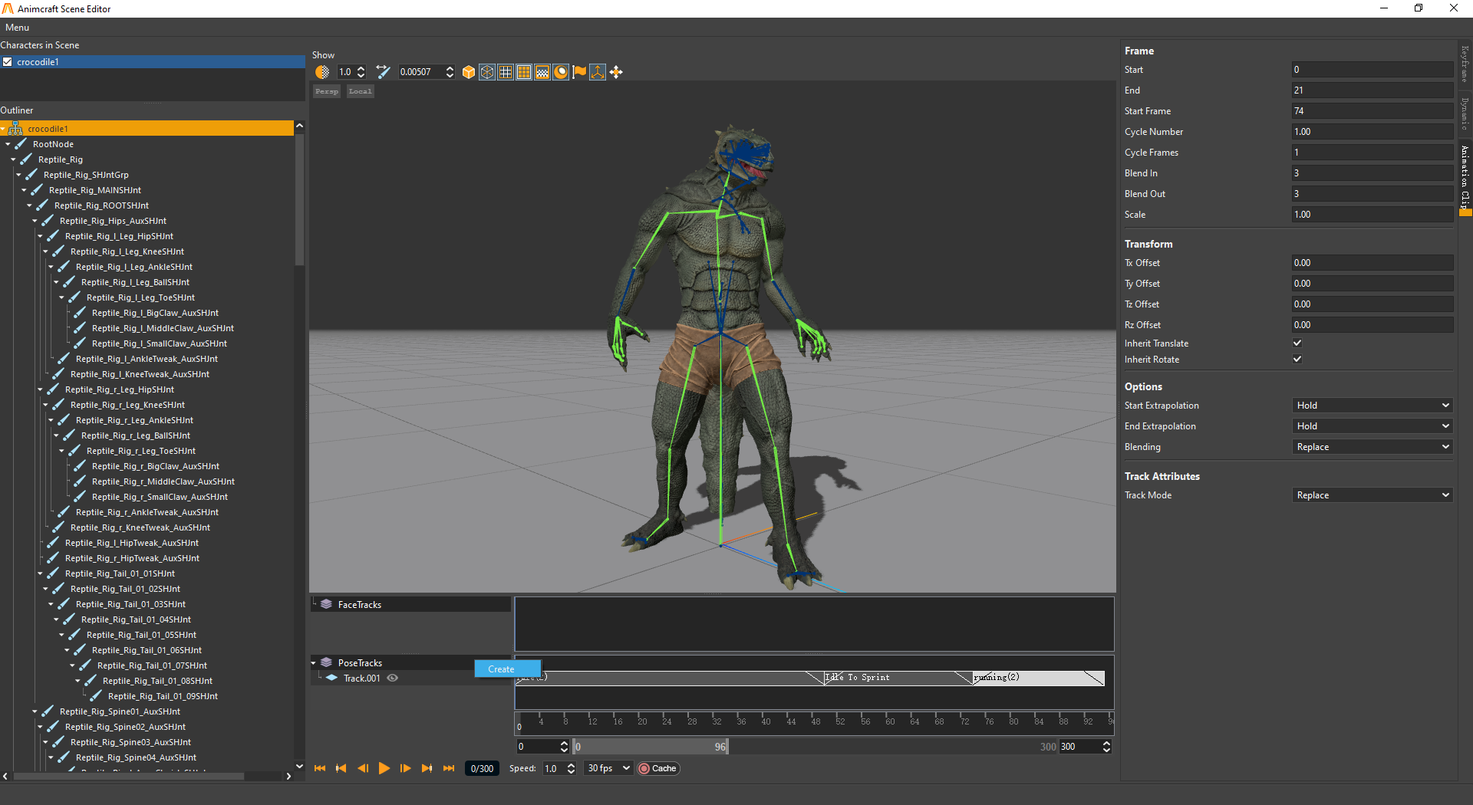Increase the joint size 0.00507 spinner
This screenshot has height=805, width=1473.
click(x=450, y=68)
